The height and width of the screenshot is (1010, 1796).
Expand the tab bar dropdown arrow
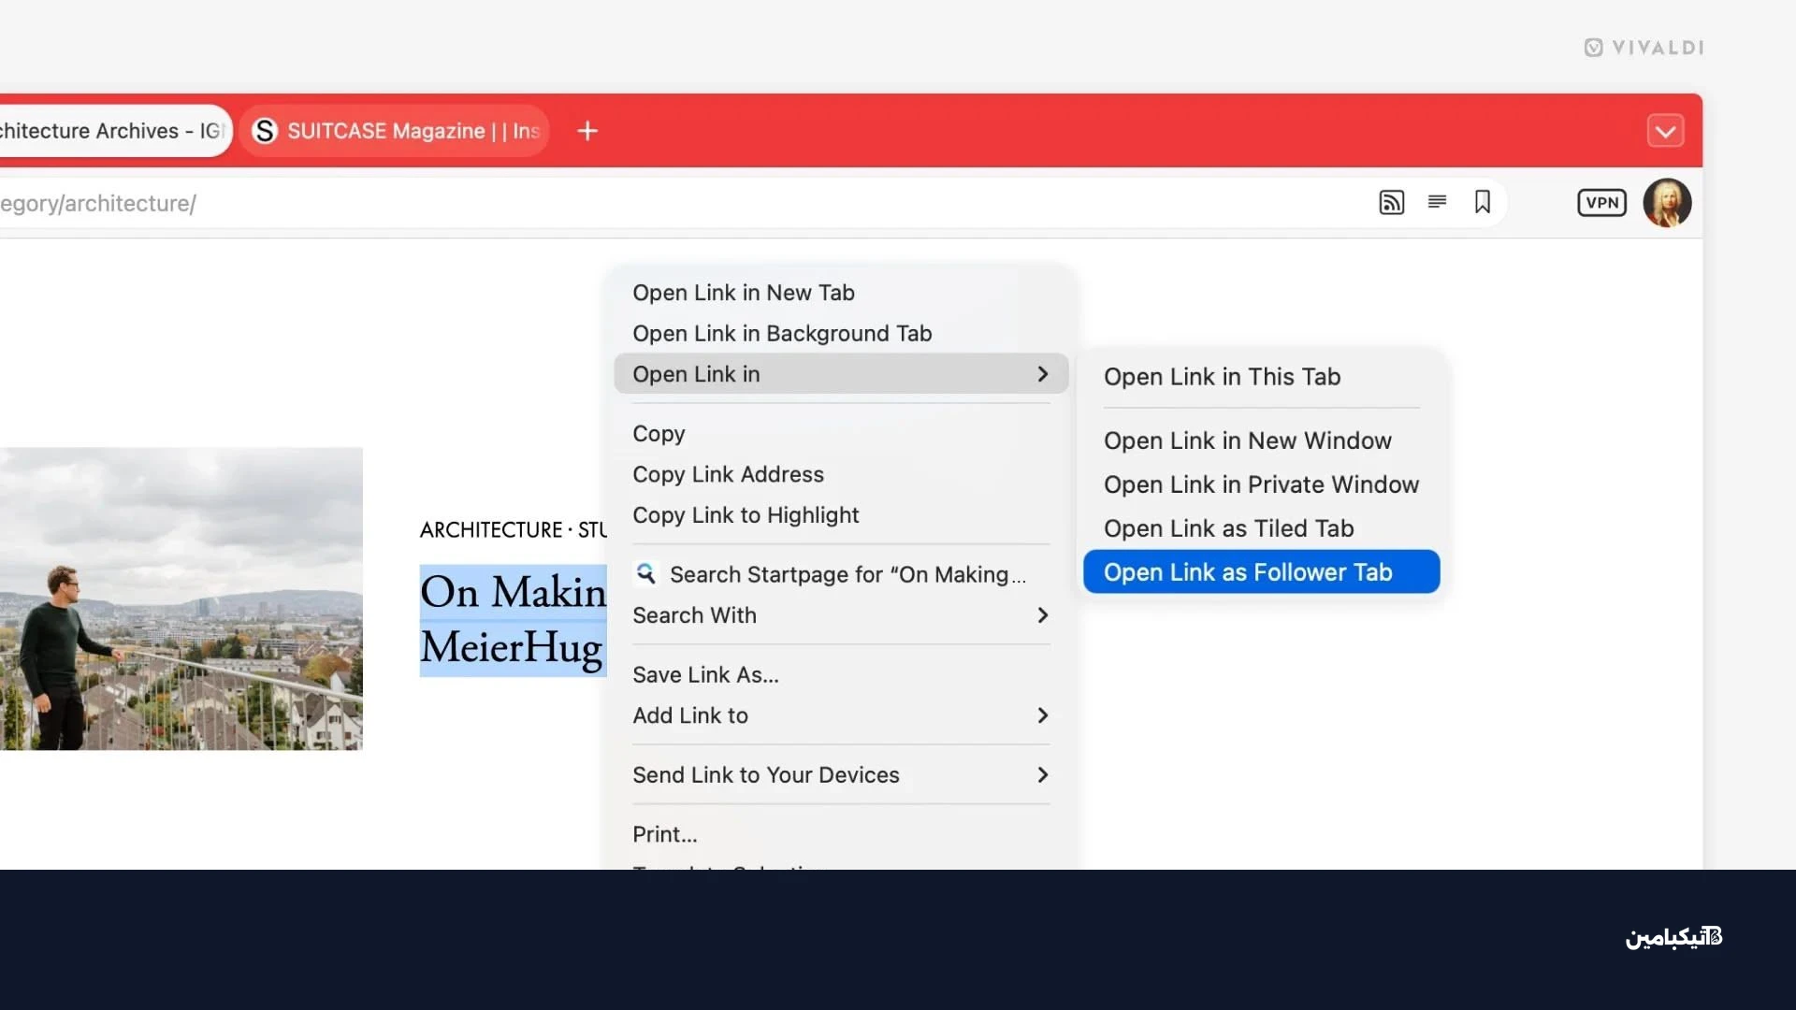point(1665,131)
